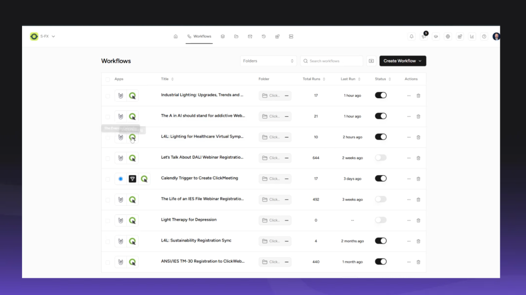This screenshot has height=295, width=526.
Task: Disable the Industrial Lighting workflow status toggle
Action: tap(381, 96)
